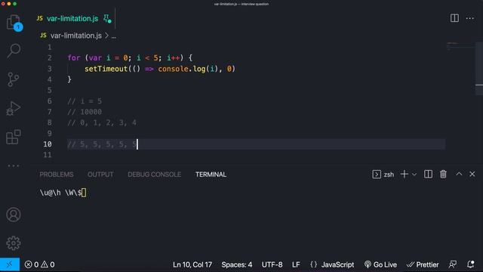Select the var-limitation.js editor tab
Image resolution: width=483 pixels, height=272 pixels.
(72, 18)
